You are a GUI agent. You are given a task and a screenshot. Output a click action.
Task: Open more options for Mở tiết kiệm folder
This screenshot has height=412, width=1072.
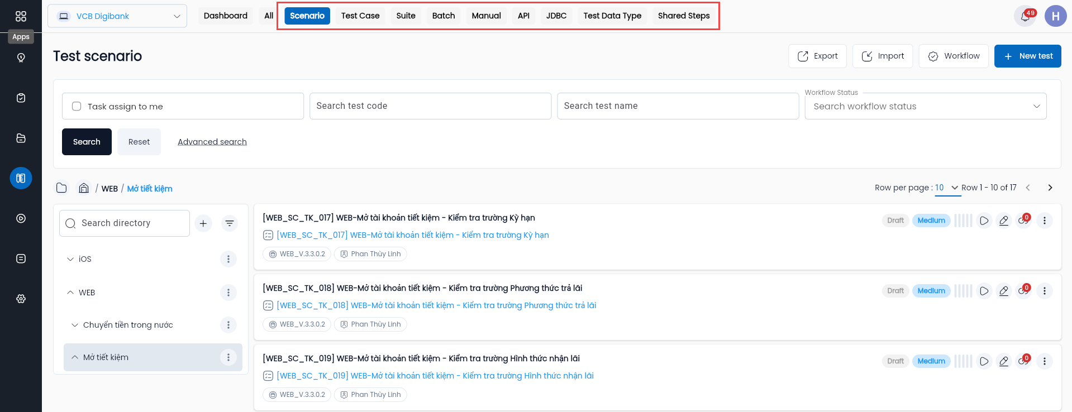tap(228, 357)
